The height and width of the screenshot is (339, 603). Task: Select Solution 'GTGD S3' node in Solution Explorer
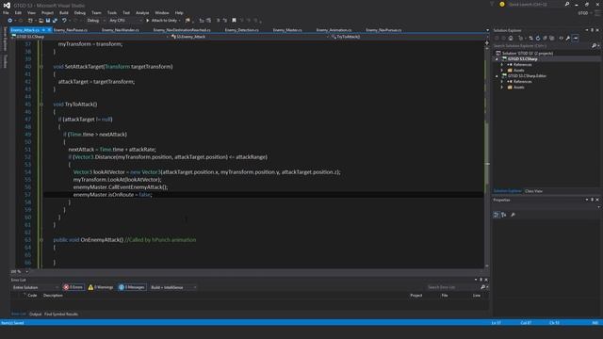click(x=528, y=54)
